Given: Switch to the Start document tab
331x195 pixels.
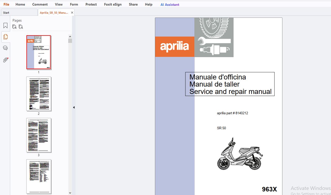Looking at the screenshot, I should coord(19,12).
